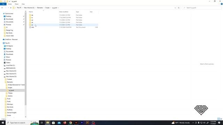The image size is (223, 125).
Task: Open the Home ribbon tab
Action: [x=10, y=4]
